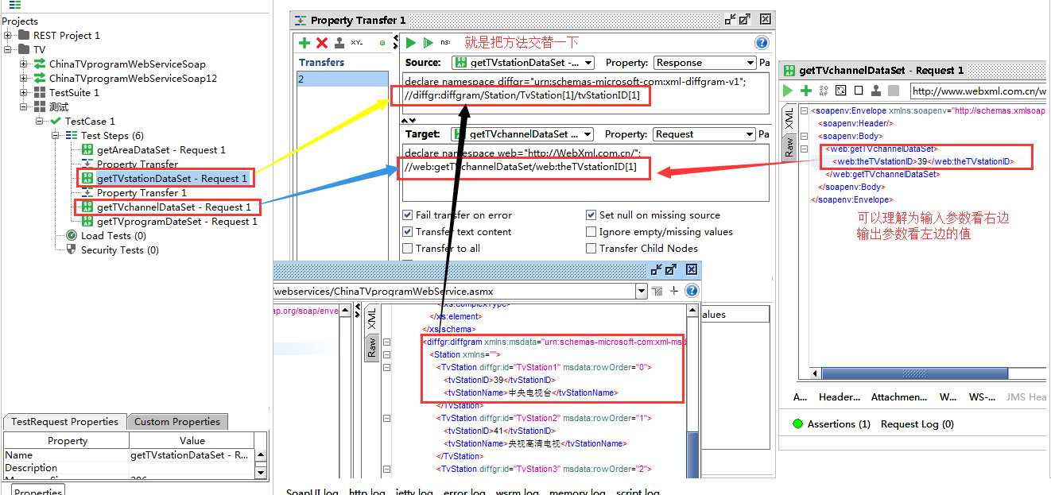Collapse the Test Steps (6) node
This screenshot has width=1051, height=495.
[x=56, y=136]
